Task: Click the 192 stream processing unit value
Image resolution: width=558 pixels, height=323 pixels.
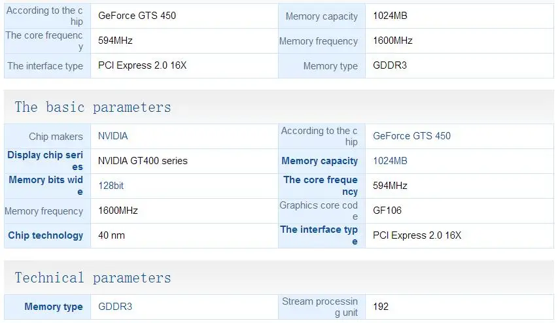Action: [x=381, y=307]
